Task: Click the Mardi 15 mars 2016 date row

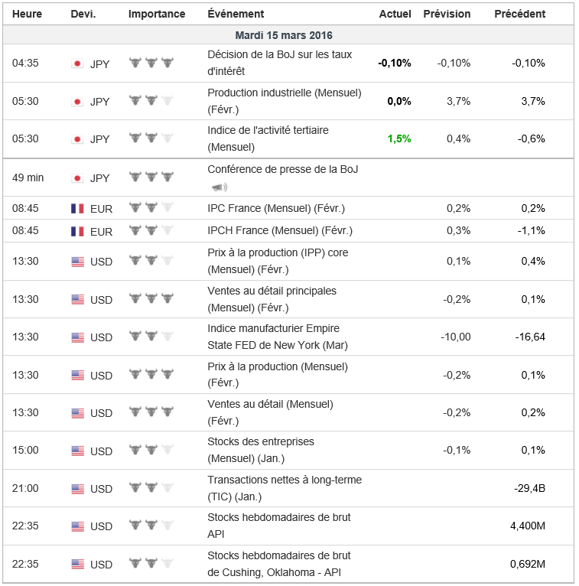Action: (284, 35)
